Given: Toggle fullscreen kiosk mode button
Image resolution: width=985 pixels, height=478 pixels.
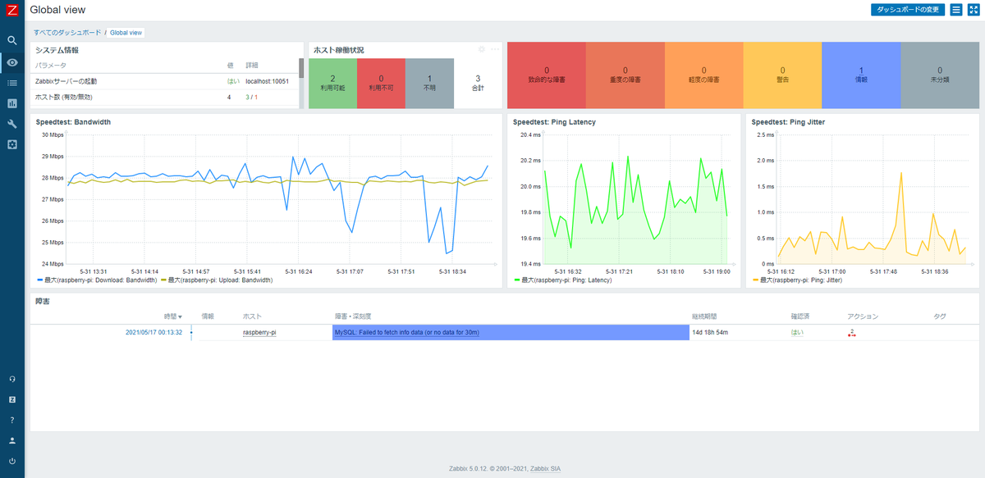Looking at the screenshot, I should click(974, 10).
